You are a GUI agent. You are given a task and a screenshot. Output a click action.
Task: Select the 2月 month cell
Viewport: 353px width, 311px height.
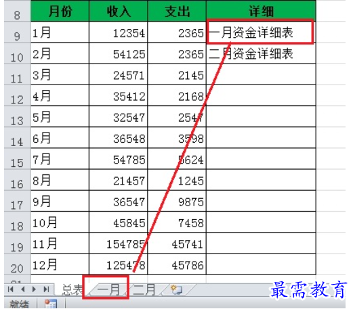click(60, 53)
